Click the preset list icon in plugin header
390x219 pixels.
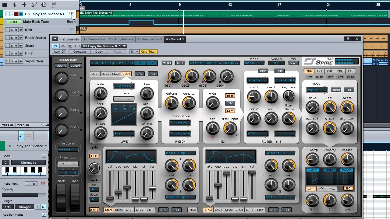coord(71,46)
